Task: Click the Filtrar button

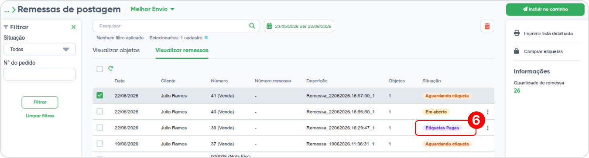Action: (40, 102)
